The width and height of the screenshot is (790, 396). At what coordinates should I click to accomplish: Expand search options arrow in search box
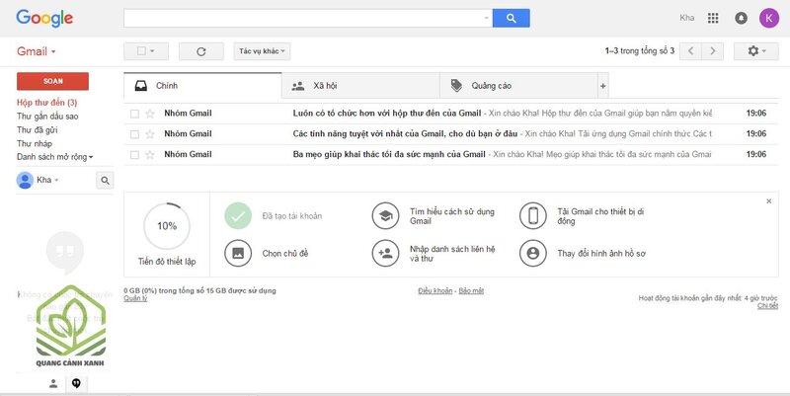(x=486, y=18)
